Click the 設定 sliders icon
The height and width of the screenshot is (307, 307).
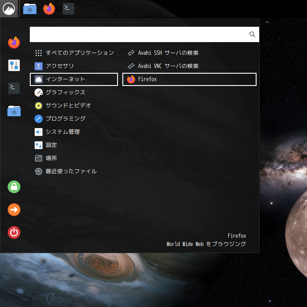point(39,145)
